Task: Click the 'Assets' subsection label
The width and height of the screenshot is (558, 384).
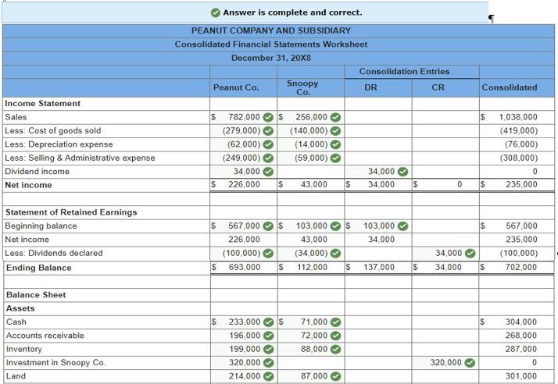Action: coord(20,308)
